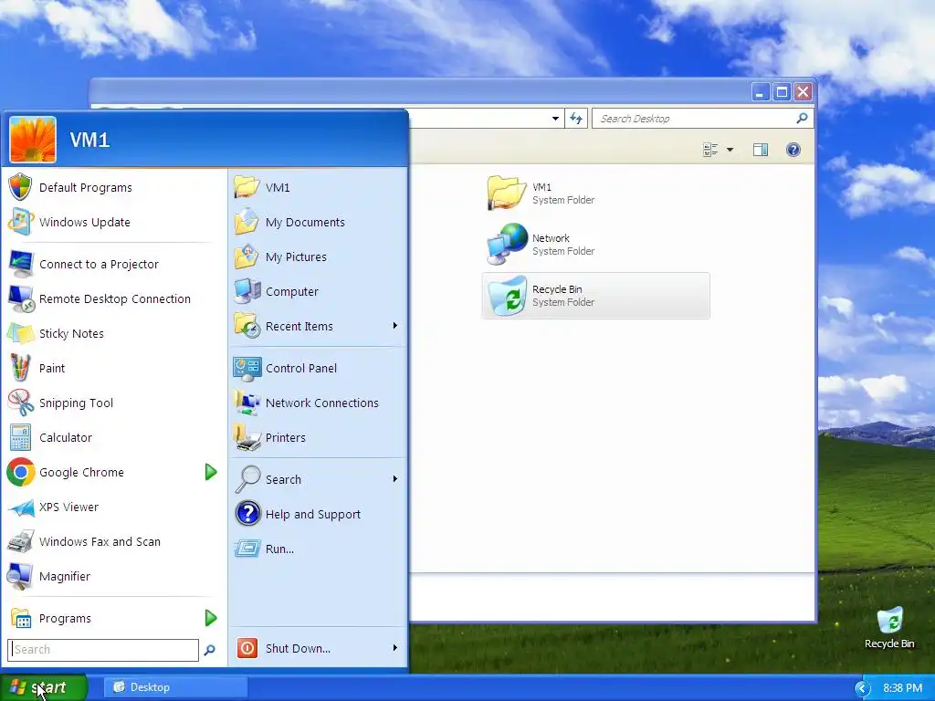
Task: Open Shut Down options arrow
Action: click(394, 648)
